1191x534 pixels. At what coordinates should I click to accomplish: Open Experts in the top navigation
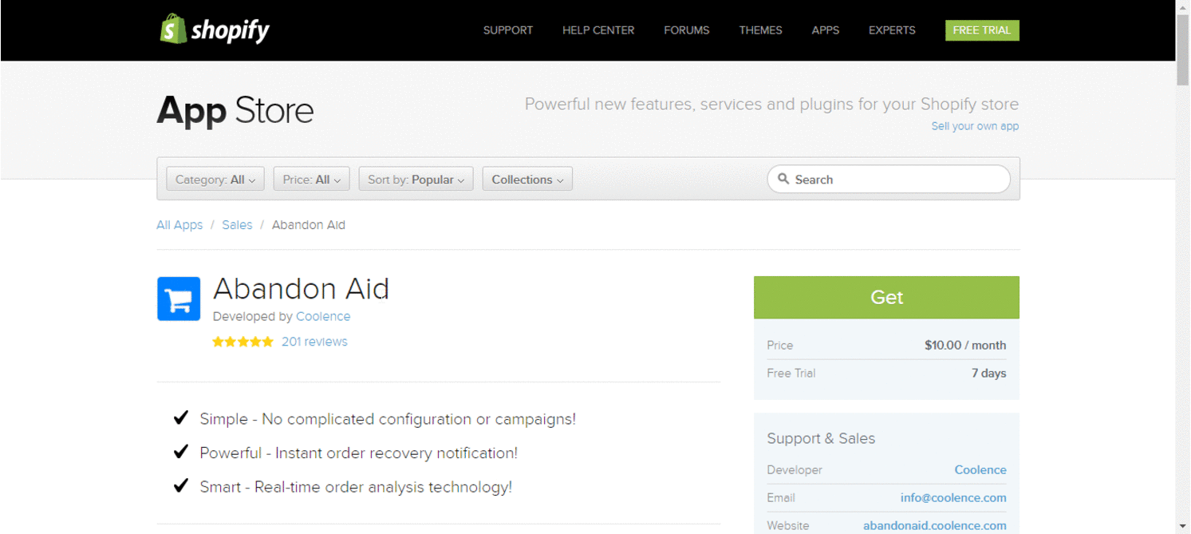tap(892, 30)
